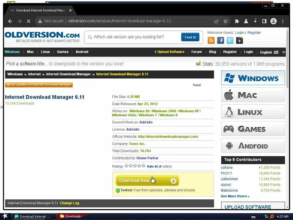Open sofiane in Top 5 Contributors
293x220 pixels.
coord(227,167)
